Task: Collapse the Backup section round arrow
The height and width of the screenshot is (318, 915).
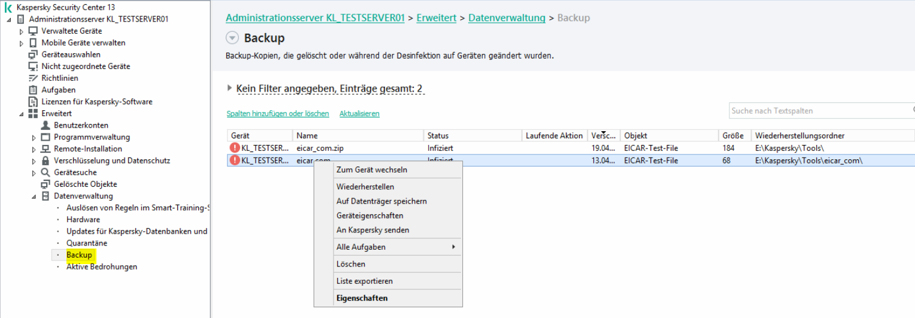Action: pos(232,38)
